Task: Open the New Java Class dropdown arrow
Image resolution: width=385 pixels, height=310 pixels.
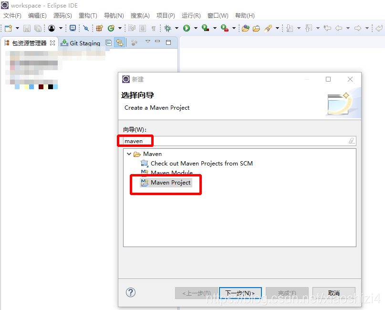Action: coord(120,28)
